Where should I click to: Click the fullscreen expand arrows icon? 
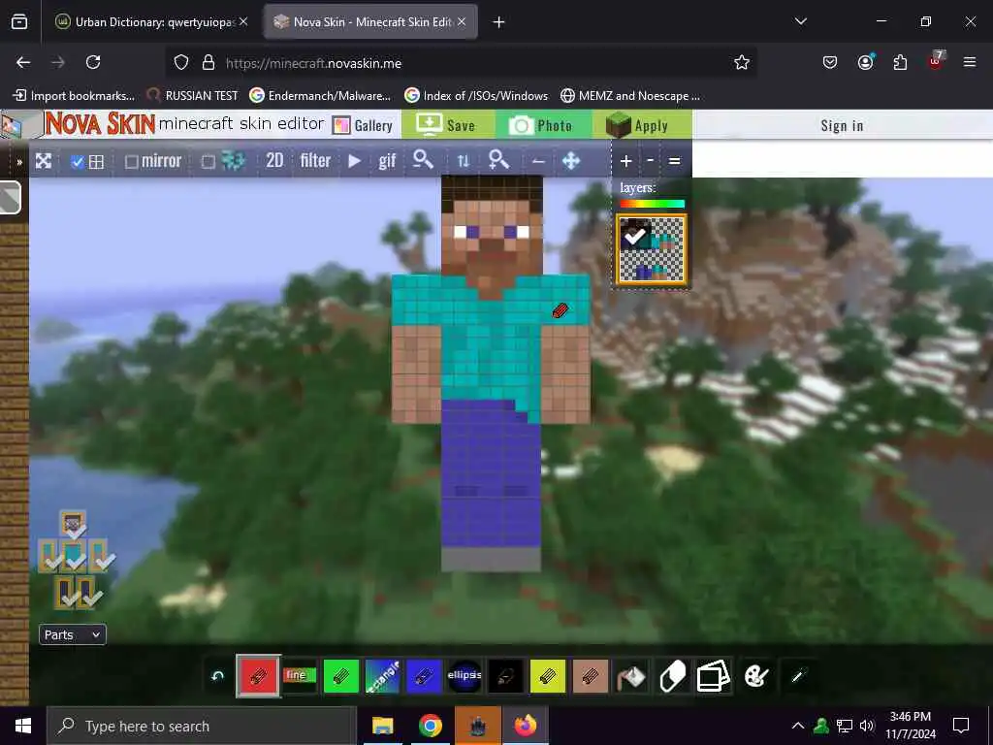tap(43, 161)
